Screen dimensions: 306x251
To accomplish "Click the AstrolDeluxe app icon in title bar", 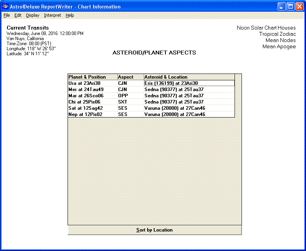I will (x=5, y=7).
